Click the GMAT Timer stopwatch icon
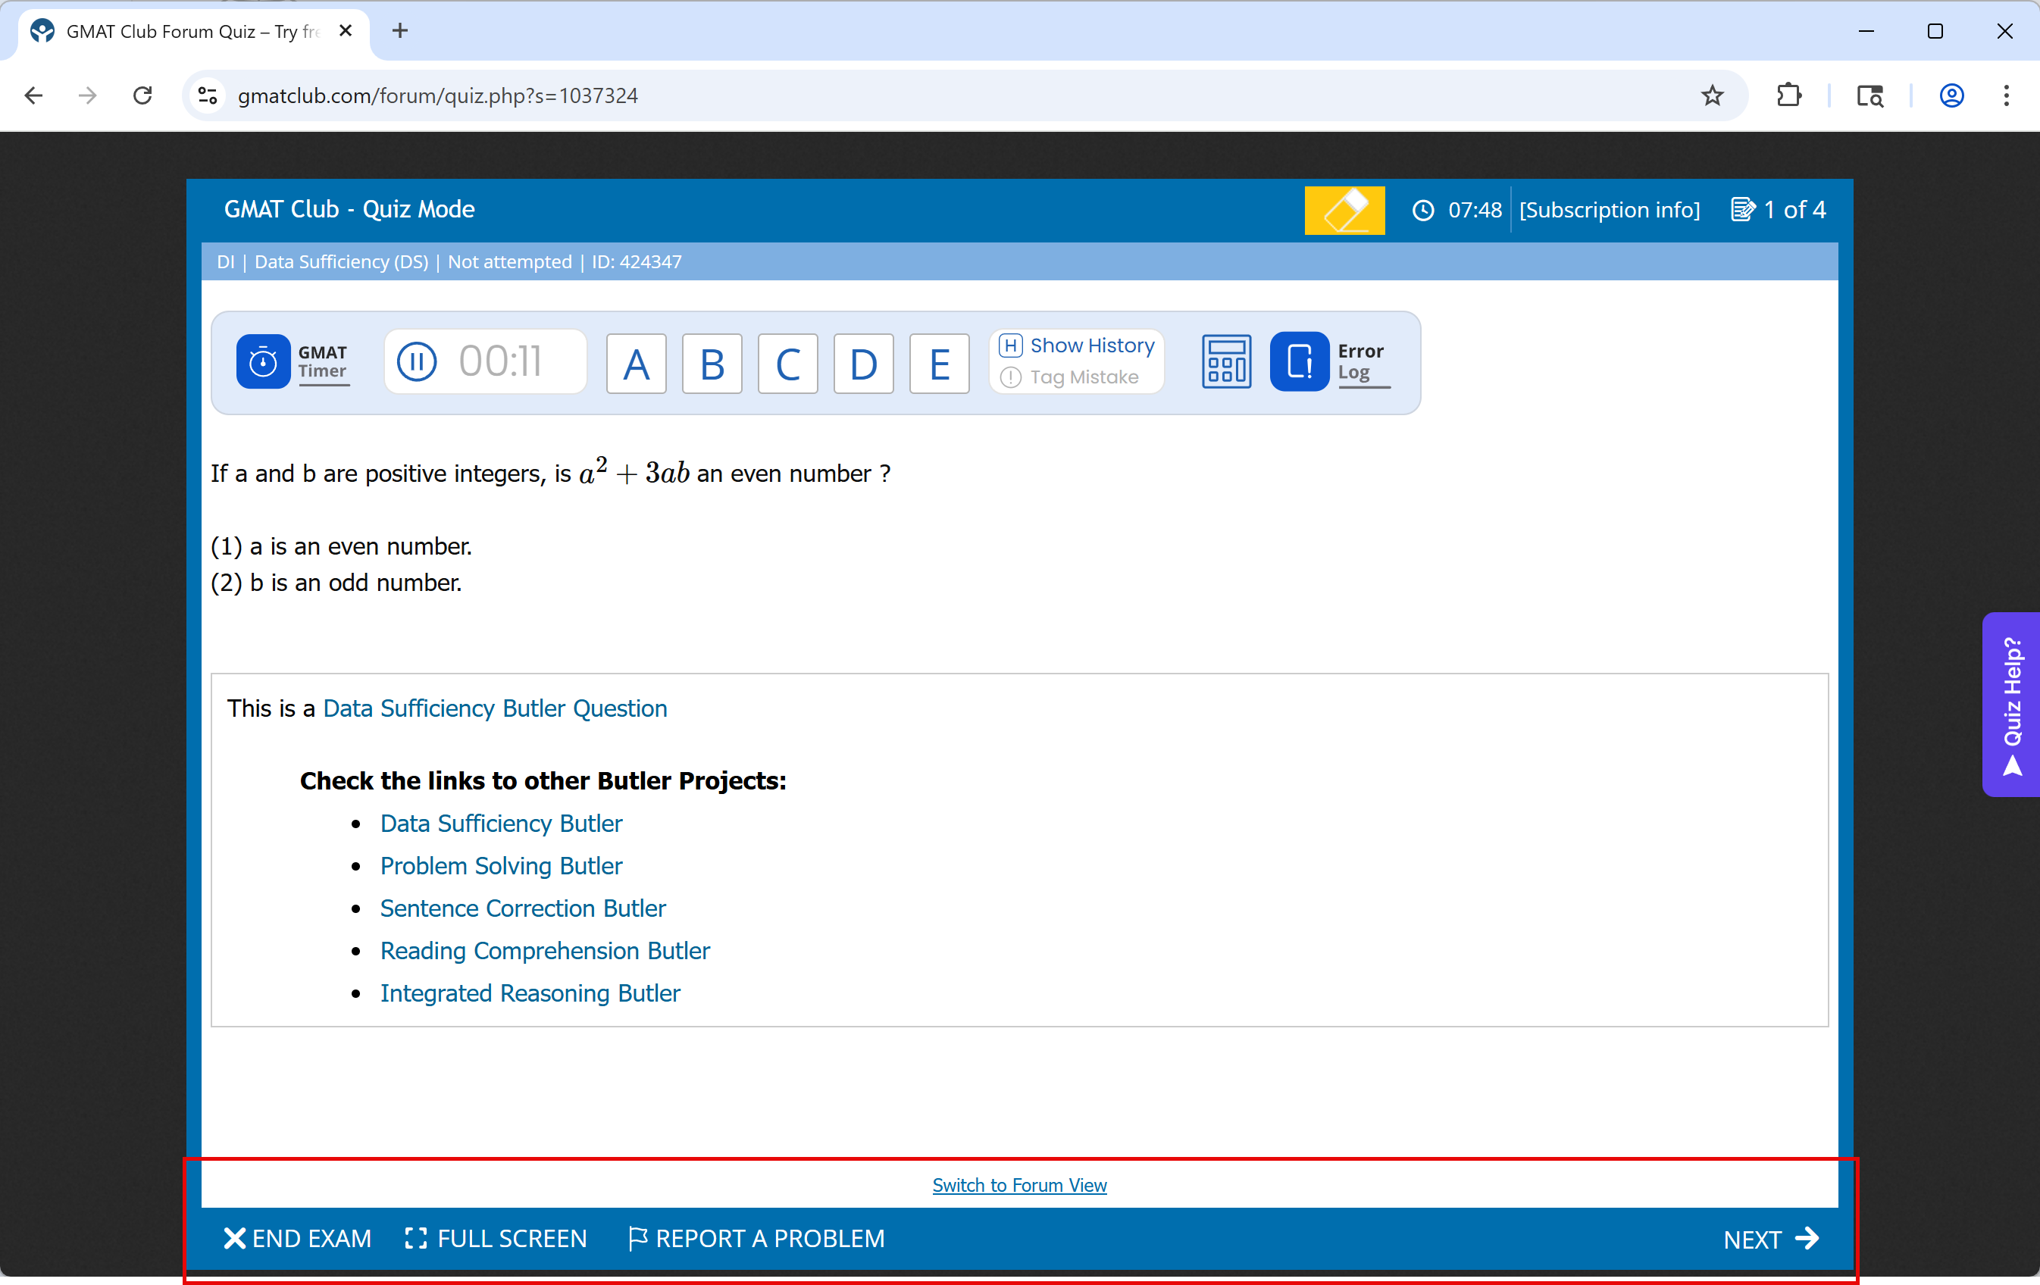This screenshot has height=1285, width=2040. click(x=263, y=363)
